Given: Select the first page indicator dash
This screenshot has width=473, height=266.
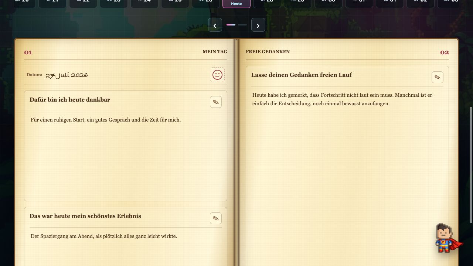Looking at the screenshot, I should pyautogui.click(x=231, y=25).
